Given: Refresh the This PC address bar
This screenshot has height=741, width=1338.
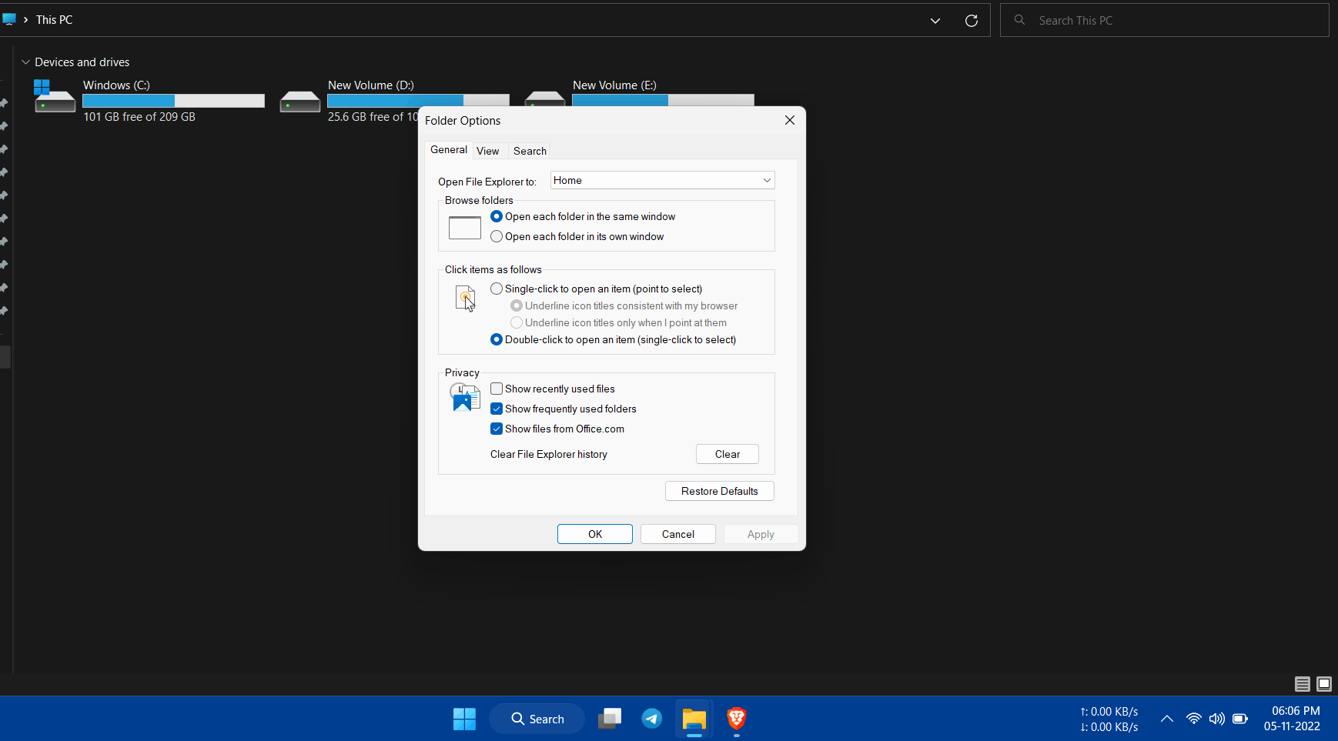Looking at the screenshot, I should pyautogui.click(x=972, y=21).
